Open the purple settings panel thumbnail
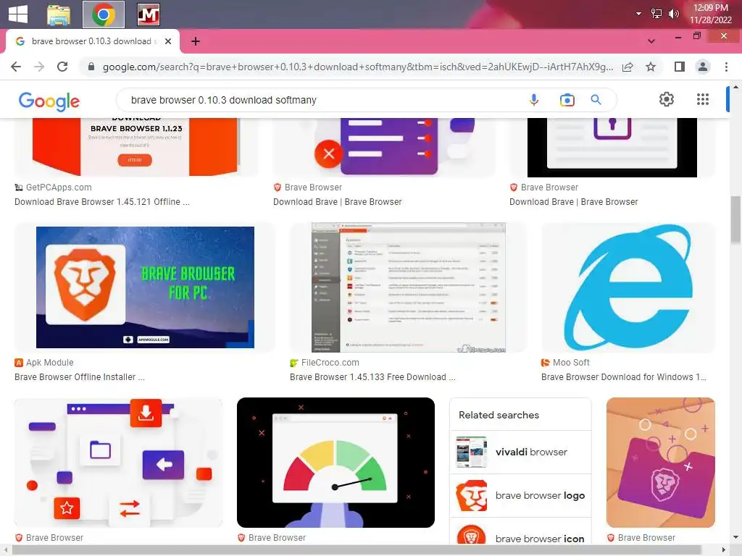Viewport: 742px width, 556px height. pos(384,147)
